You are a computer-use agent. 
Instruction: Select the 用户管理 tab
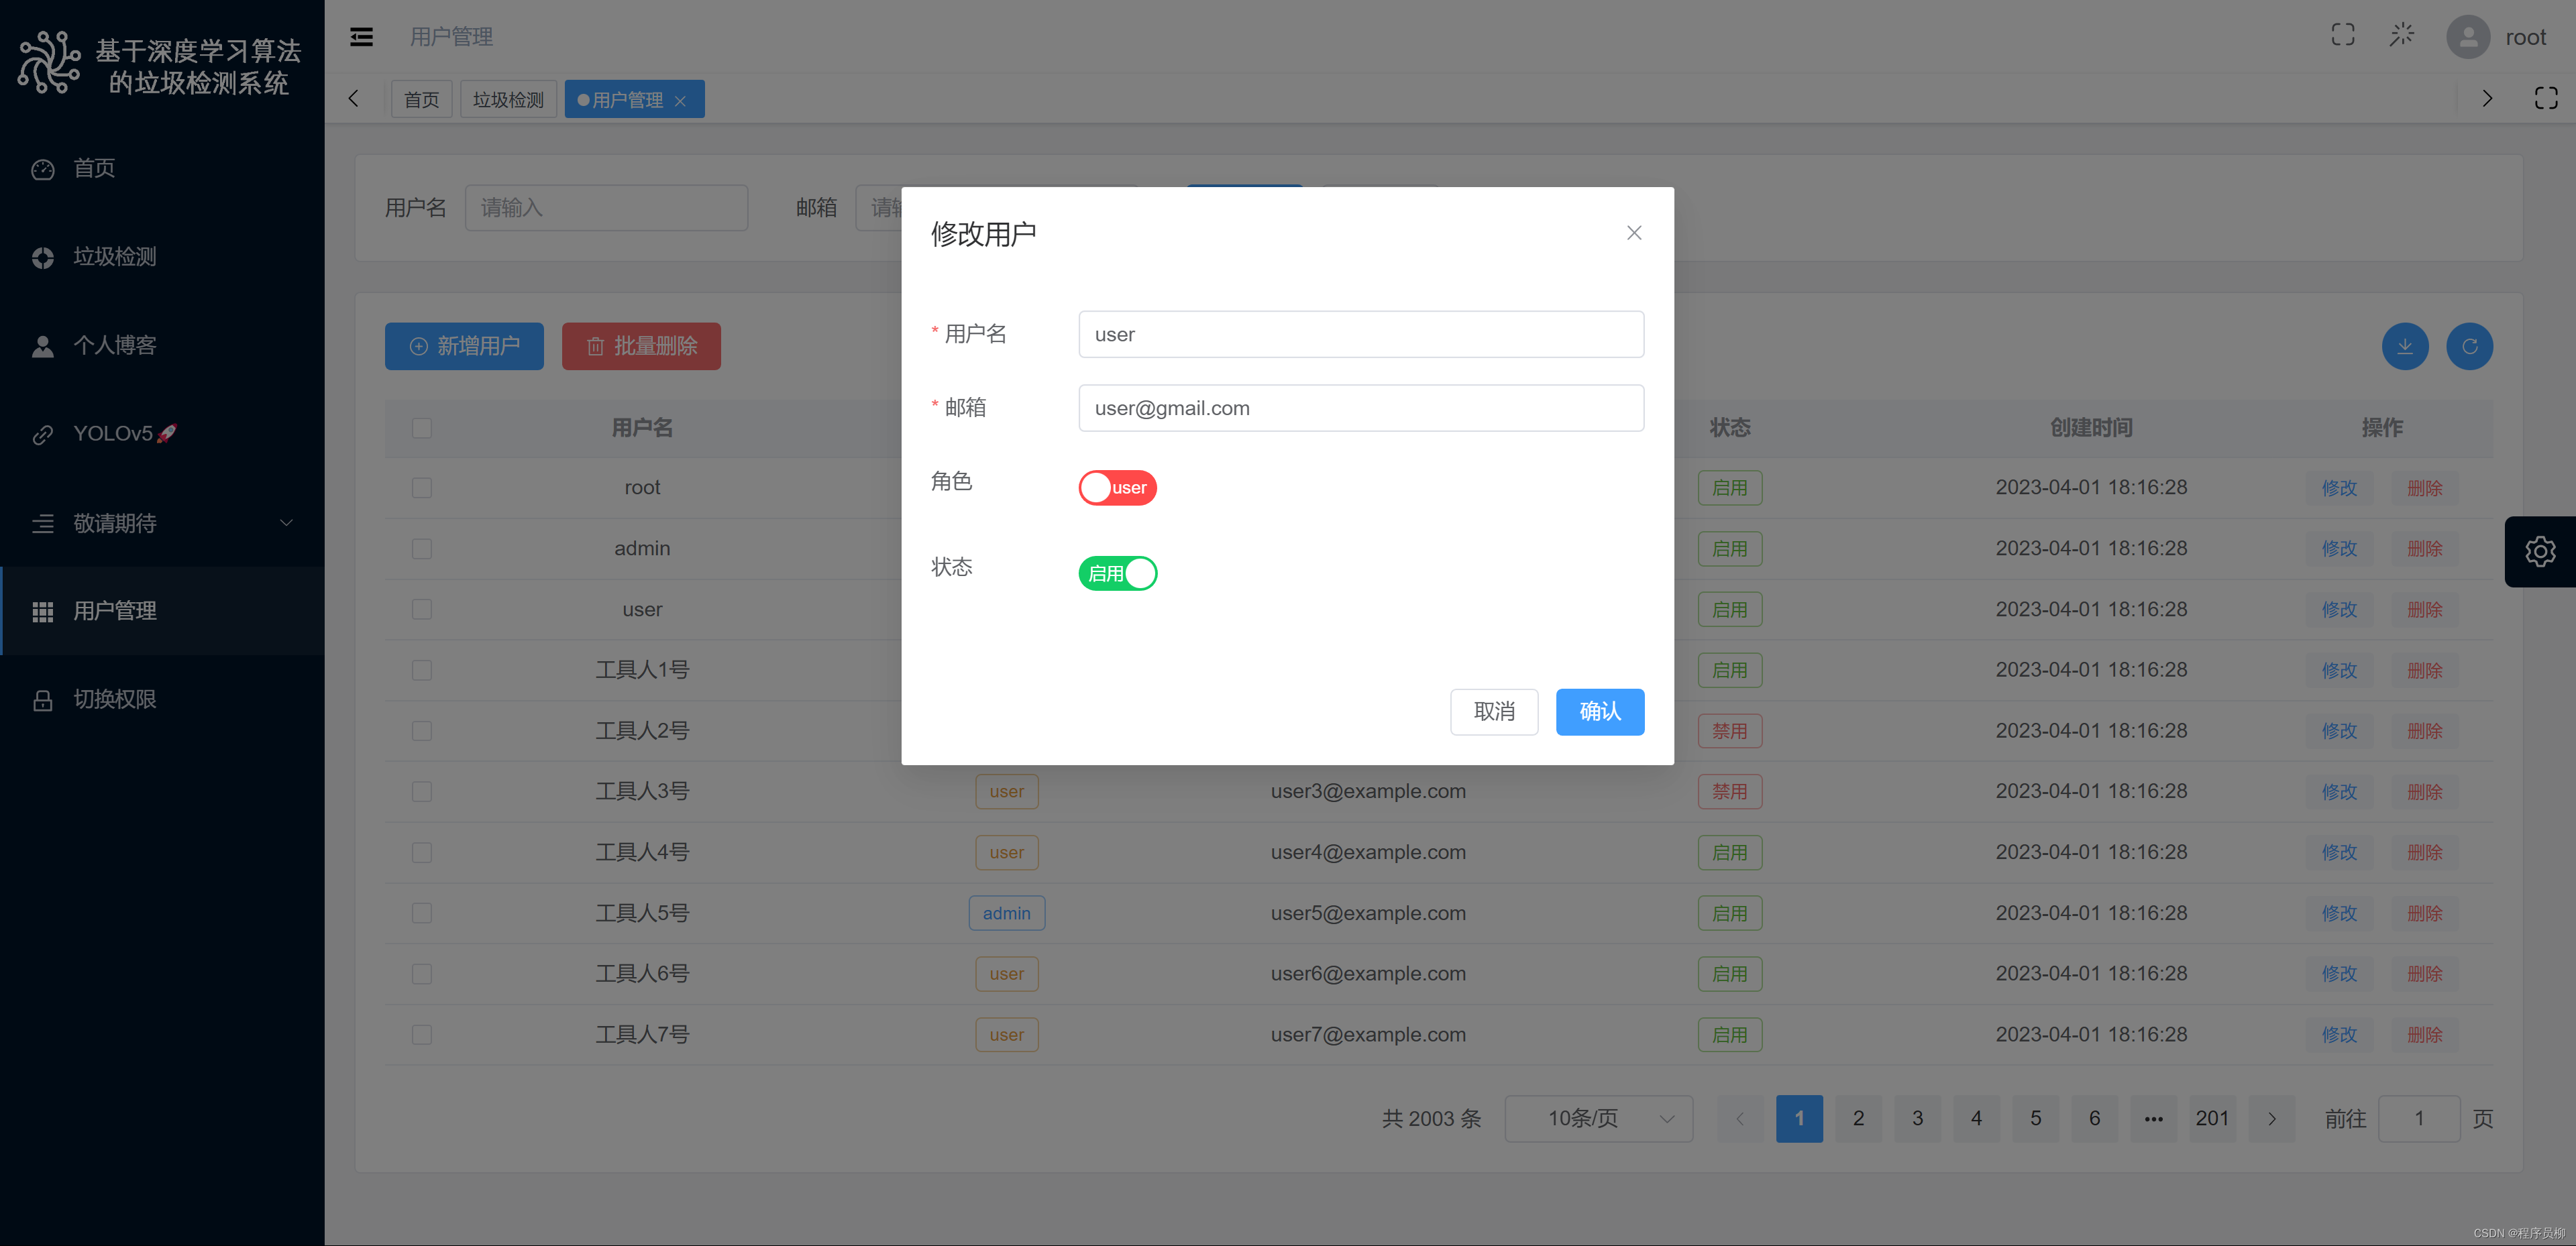coord(634,99)
